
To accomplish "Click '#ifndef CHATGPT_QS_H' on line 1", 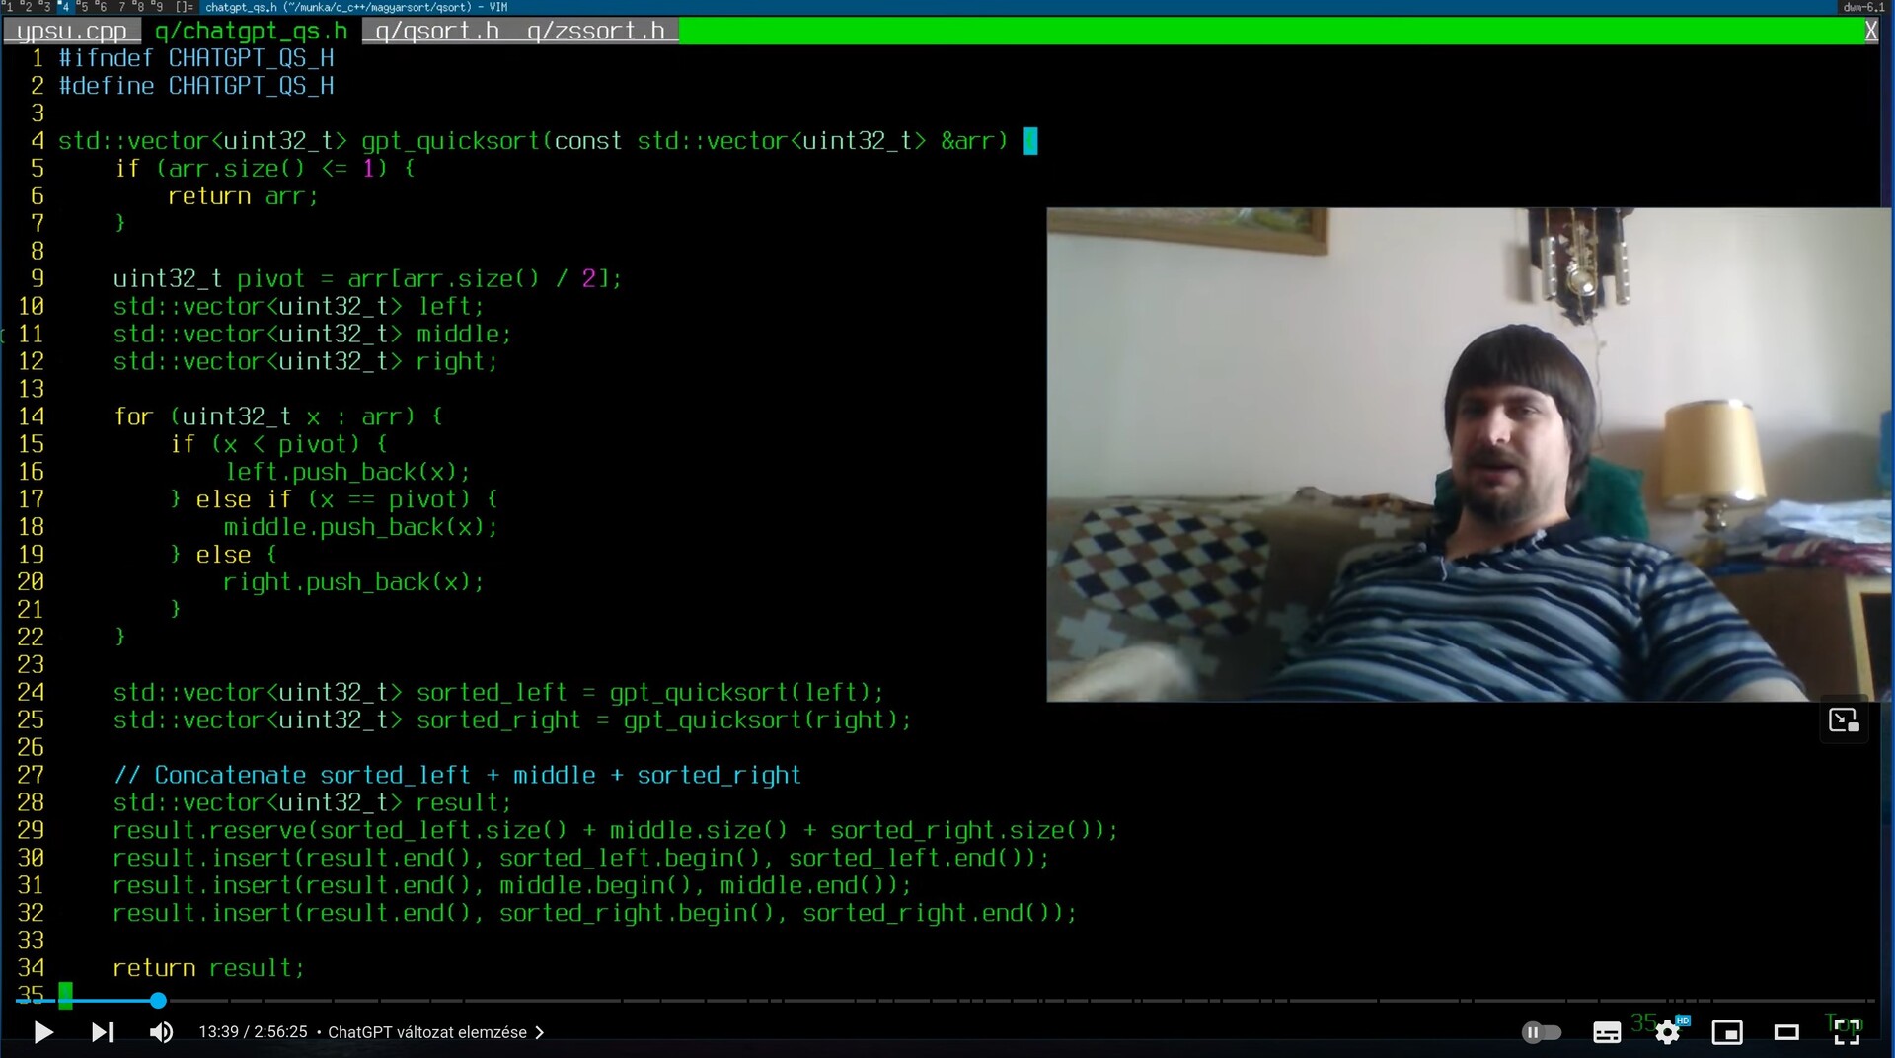I will point(196,58).
